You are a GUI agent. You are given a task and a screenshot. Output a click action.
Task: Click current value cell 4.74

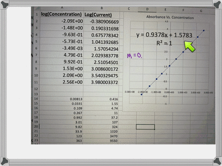point(101,108)
